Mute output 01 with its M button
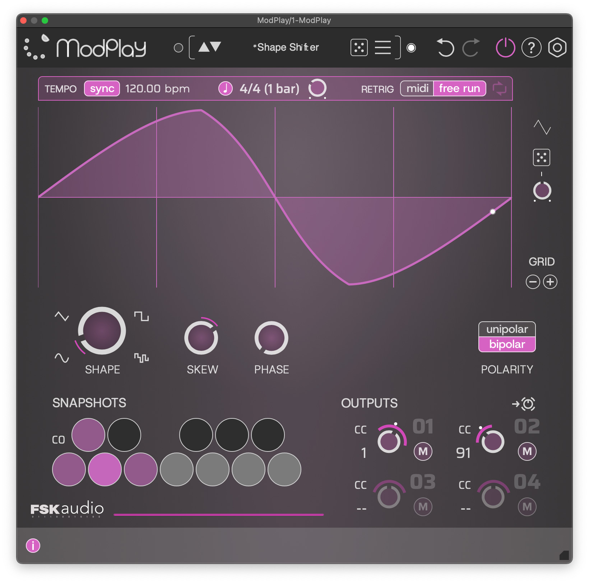The height and width of the screenshot is (583, 589). tap(423, 451)
